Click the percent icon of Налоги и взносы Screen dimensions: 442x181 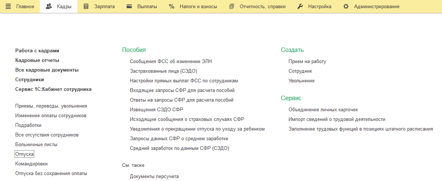click(x=172, y=6)
